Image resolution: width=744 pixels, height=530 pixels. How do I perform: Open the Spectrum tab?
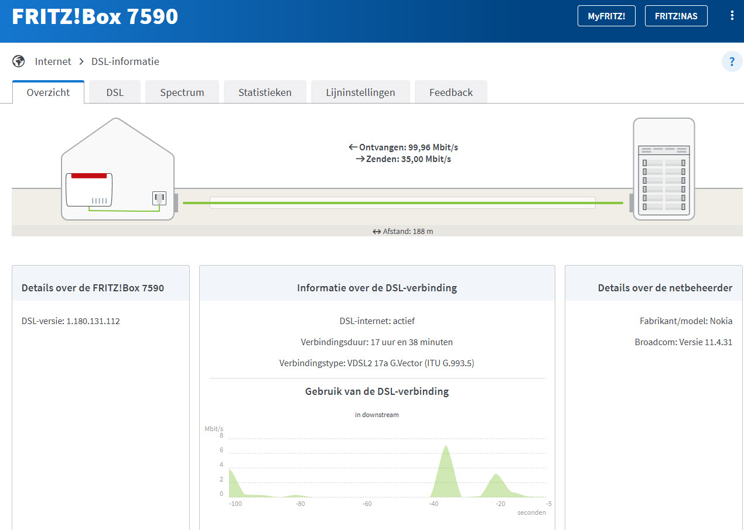tap(182, 92)
